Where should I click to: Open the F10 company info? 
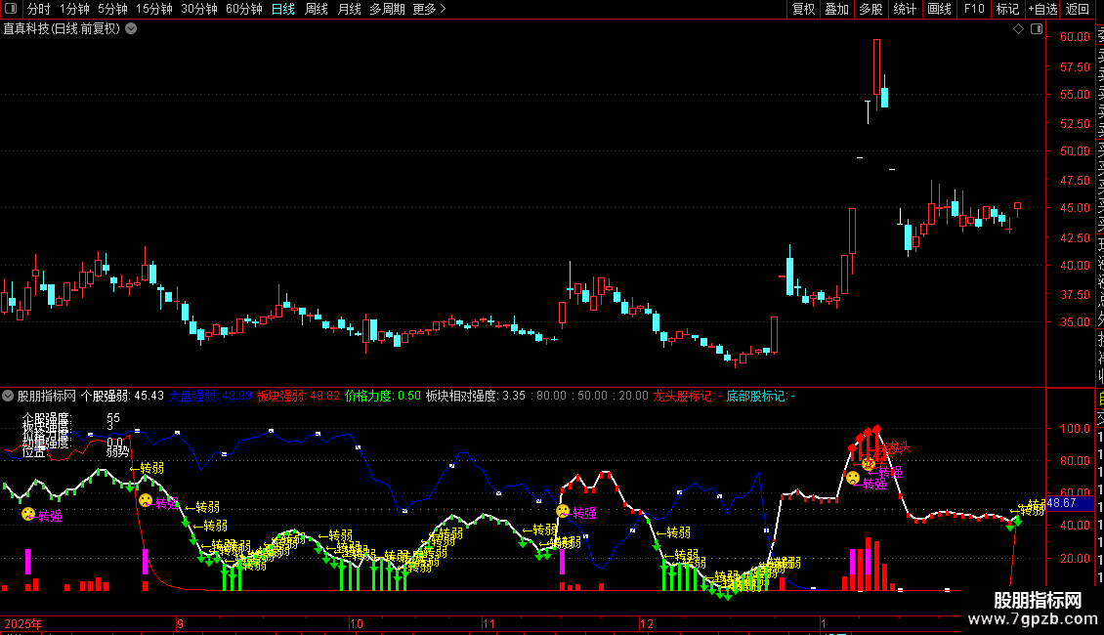point(974,9)
